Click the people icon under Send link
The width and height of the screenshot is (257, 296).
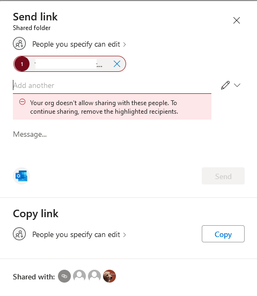[x=19, y=43]
